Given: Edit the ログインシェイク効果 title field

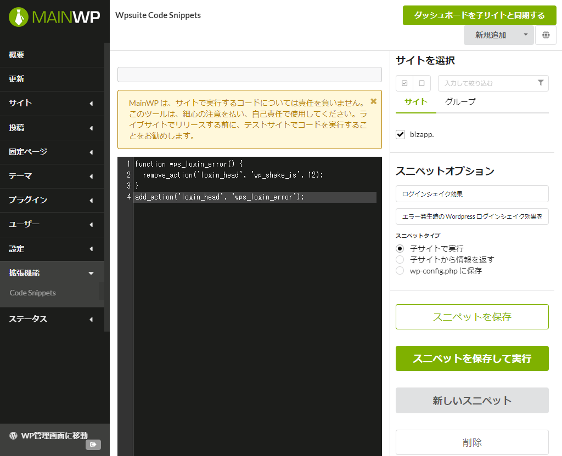Looking at the screenshot, I should coord(472,193).
